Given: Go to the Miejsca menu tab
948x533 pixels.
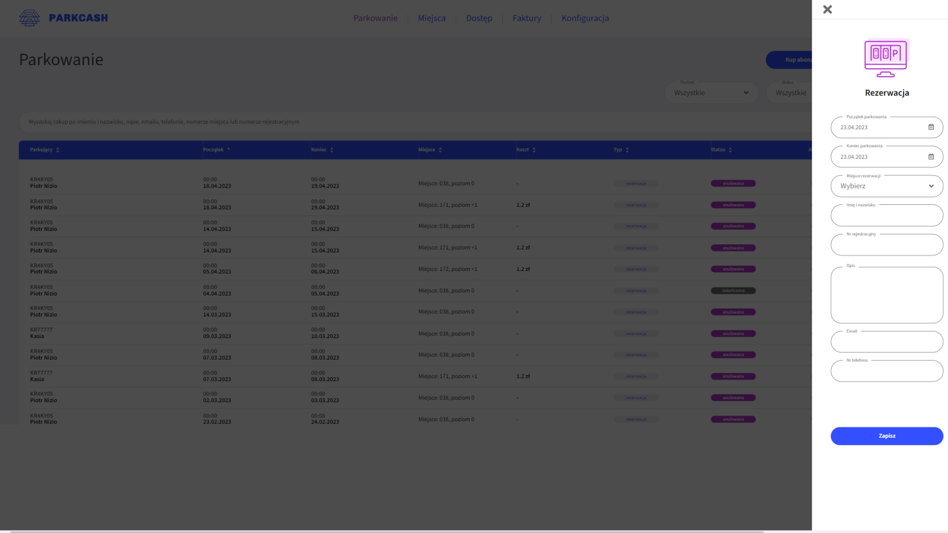Looking at the screenshot, I should (x=432, y=18).
